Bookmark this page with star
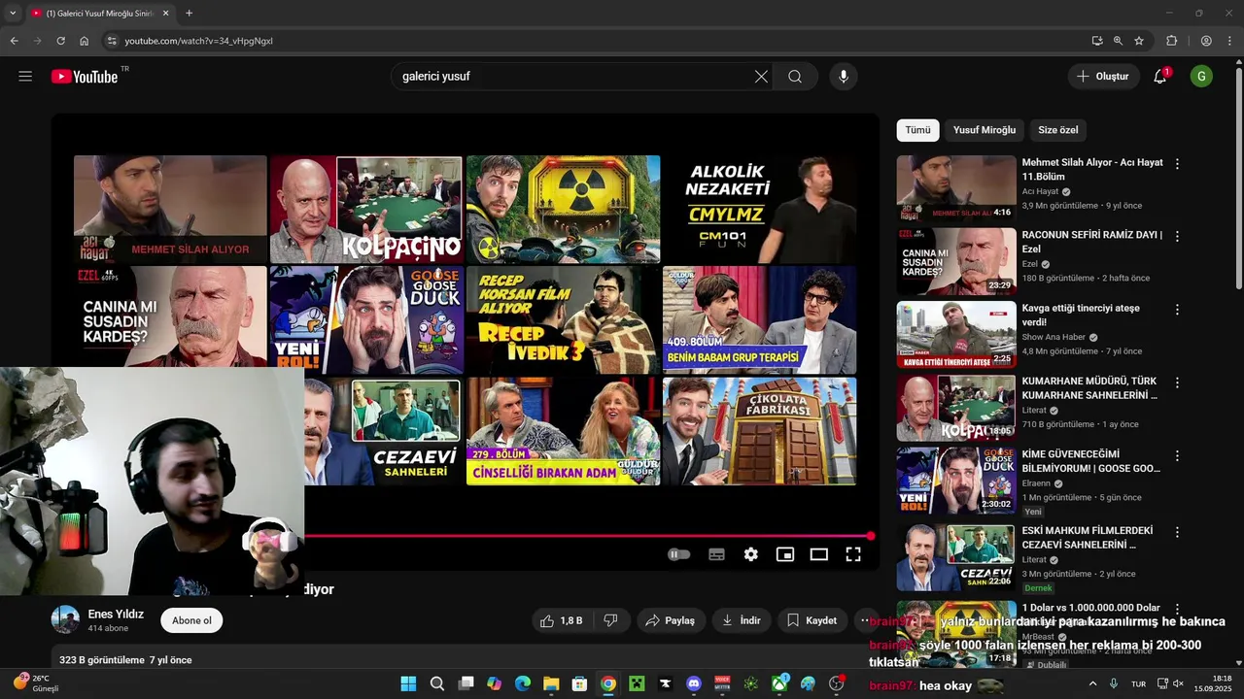The height and width of the screenshot is (699, 1244). (x=1139, y=41)
